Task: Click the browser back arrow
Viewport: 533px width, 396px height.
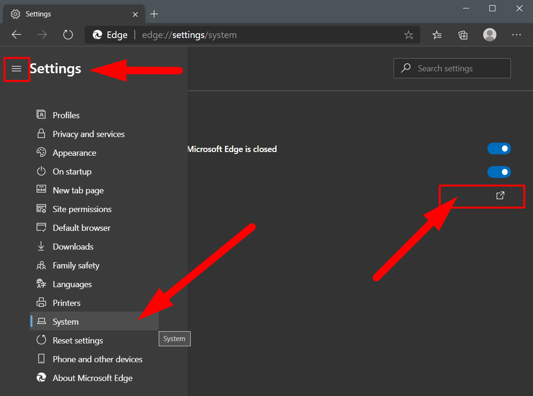Action: pos(16,35)
